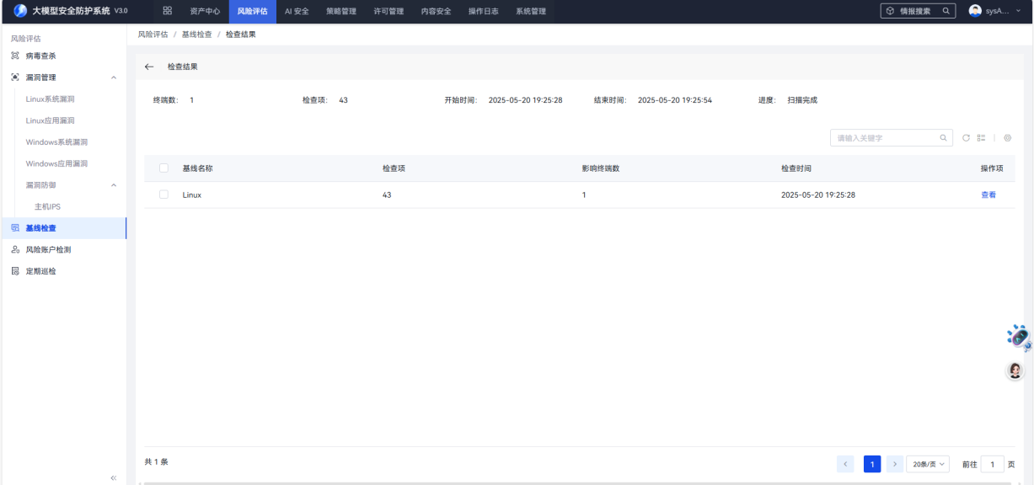Click 查看 link for the Linux baseline
The height and width of the screenshot is (485, 1034).
point(988,195)
